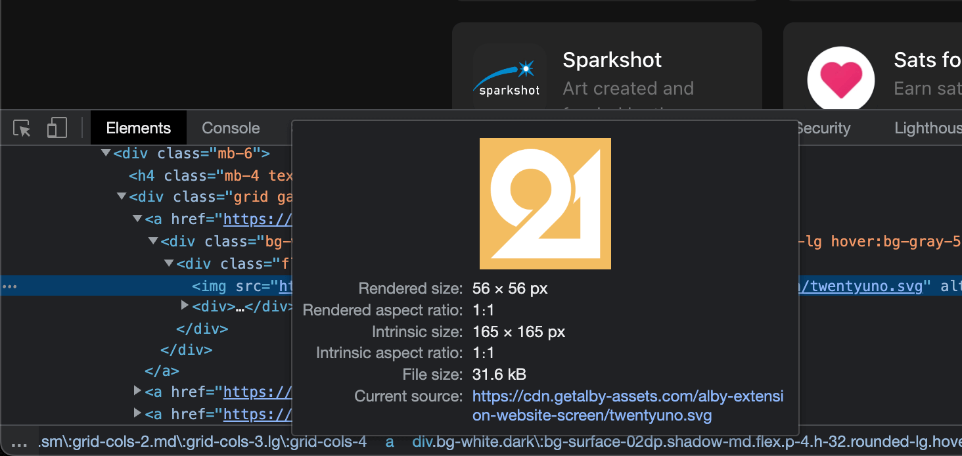The image size is (962, 456).
Task: Click the row actions ellipsis beside img
Action: click(x=10, y=287)
